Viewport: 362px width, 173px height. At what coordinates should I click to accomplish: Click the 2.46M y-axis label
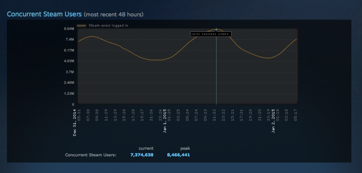69,83
